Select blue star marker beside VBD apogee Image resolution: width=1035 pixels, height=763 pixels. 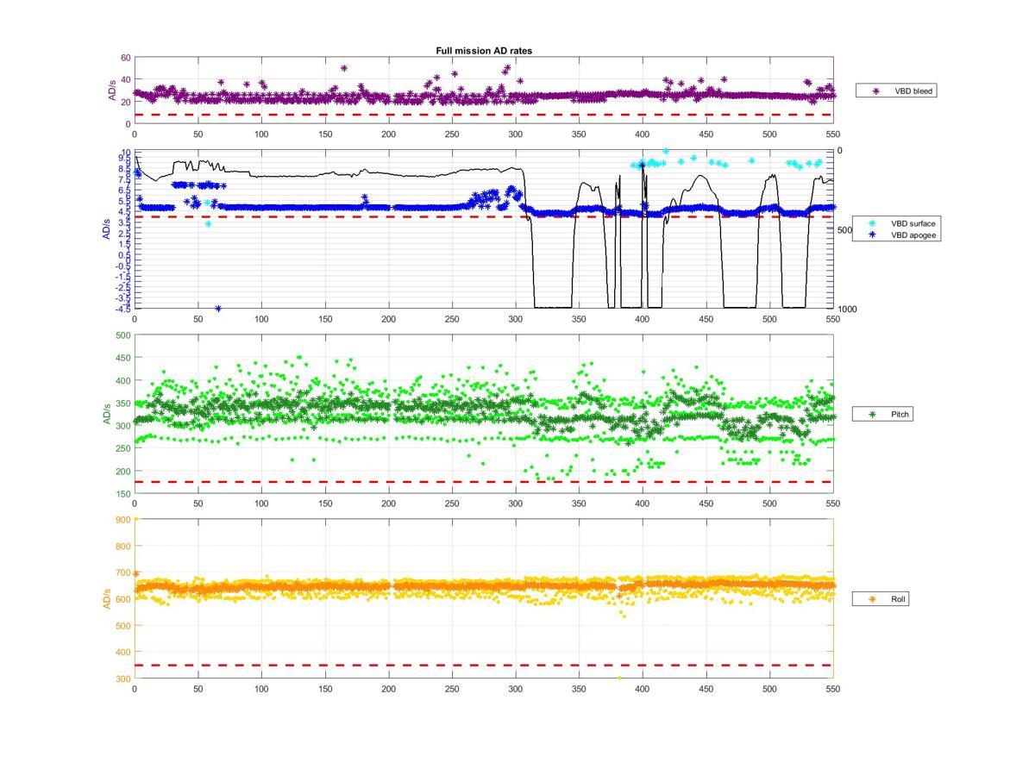point(872,235)
